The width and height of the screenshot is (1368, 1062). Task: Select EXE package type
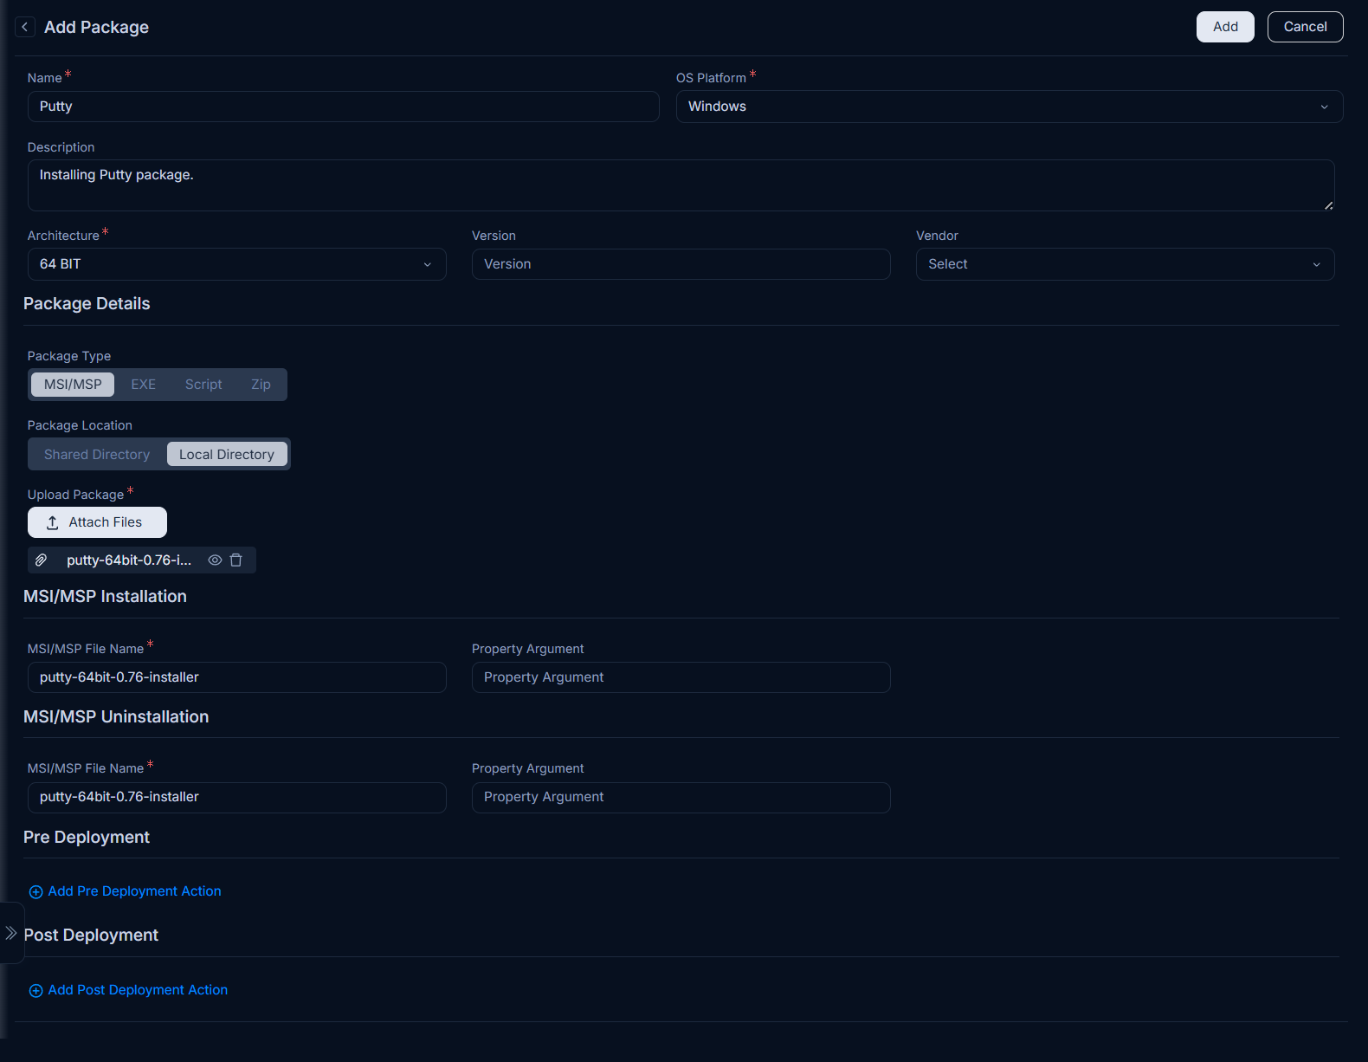coord(144,385)
